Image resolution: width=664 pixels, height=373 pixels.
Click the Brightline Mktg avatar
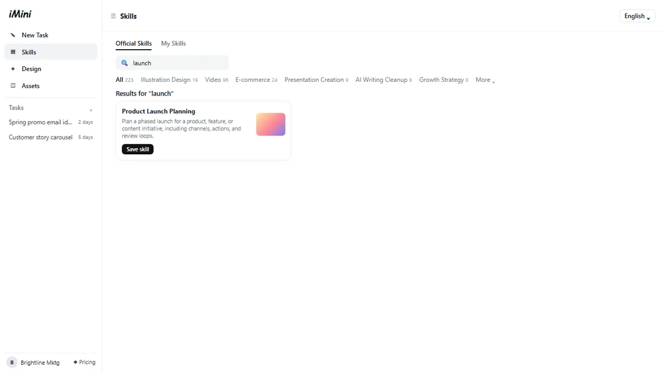[12, 363]
